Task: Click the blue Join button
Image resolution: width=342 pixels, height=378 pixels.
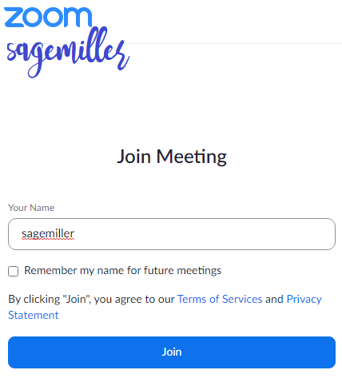Action: [172, 352]
